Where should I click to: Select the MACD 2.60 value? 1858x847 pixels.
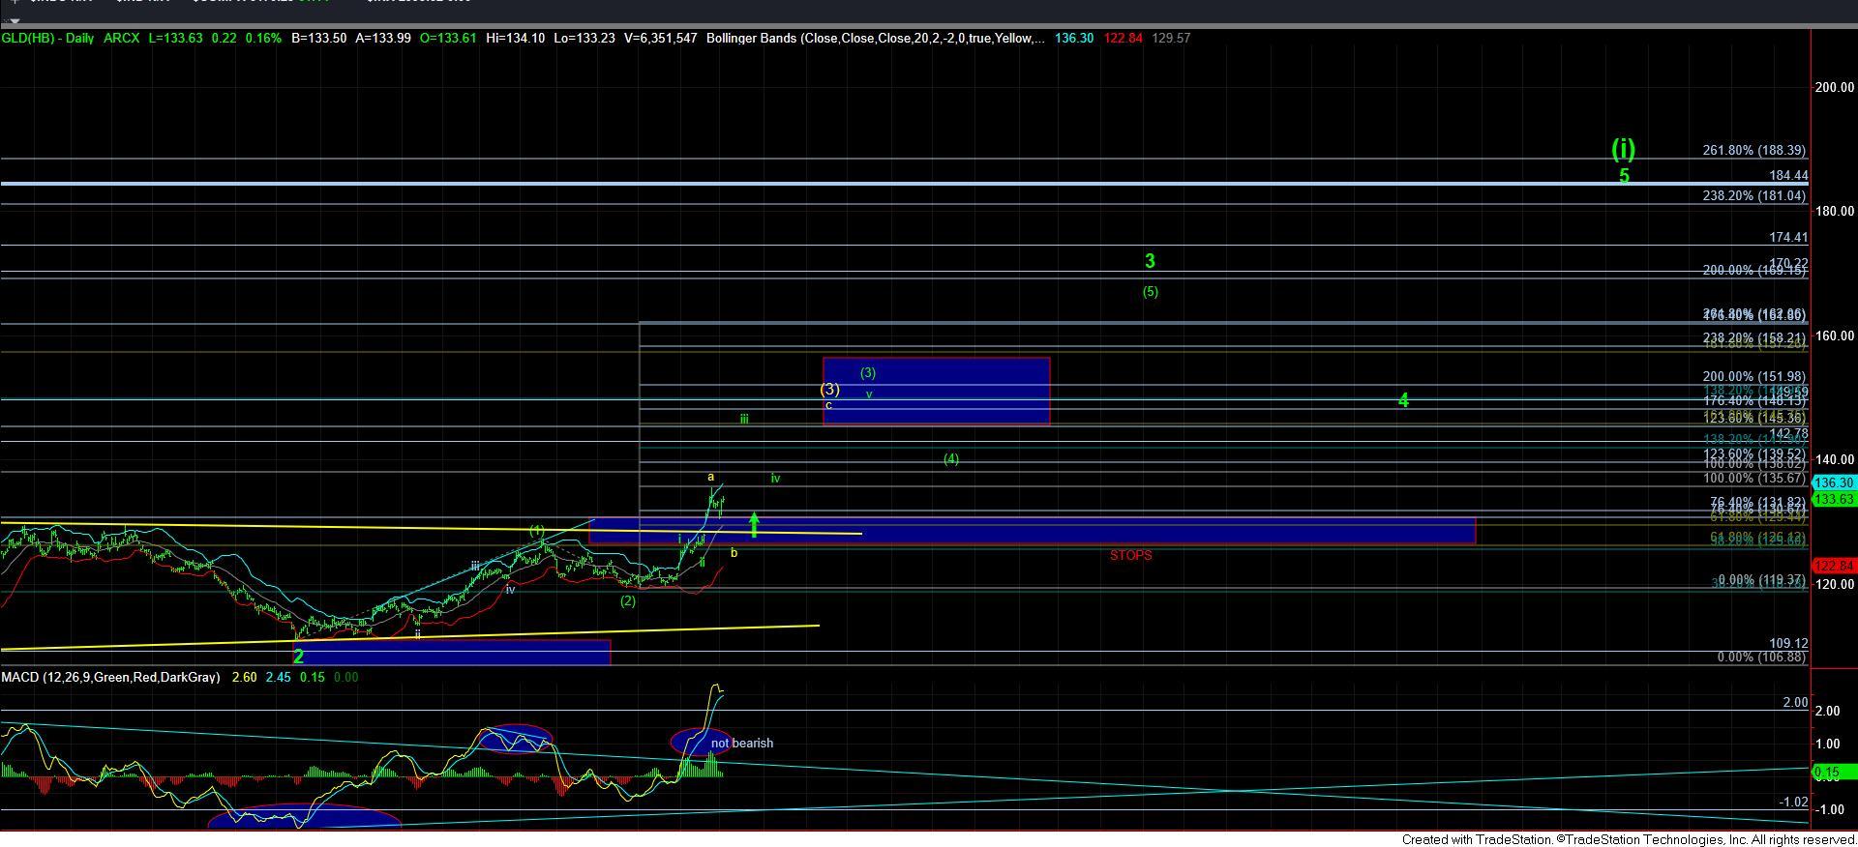pos(244,678)
